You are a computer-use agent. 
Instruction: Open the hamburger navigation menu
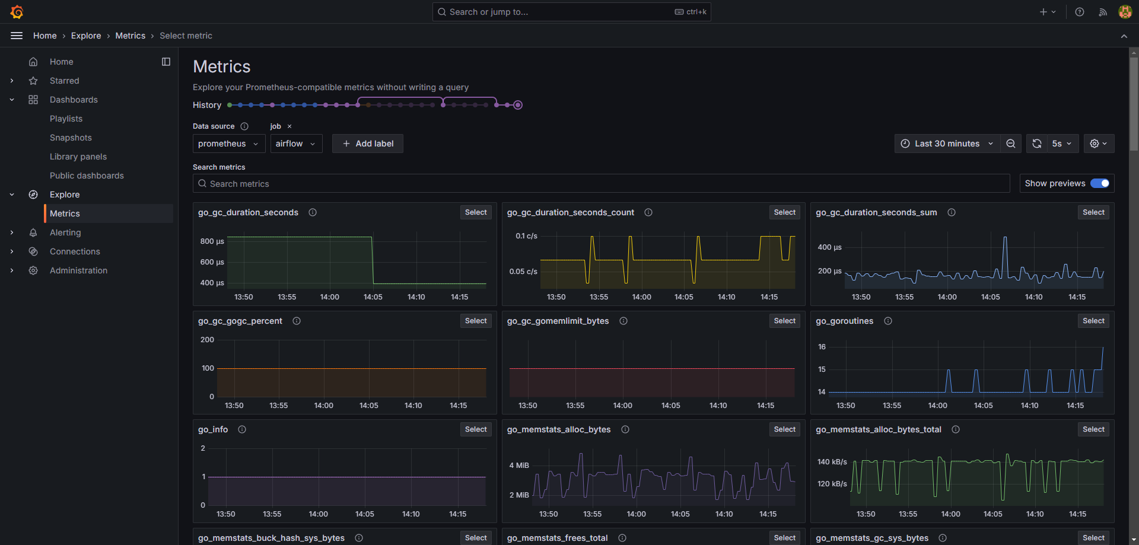tap(17, 36)
